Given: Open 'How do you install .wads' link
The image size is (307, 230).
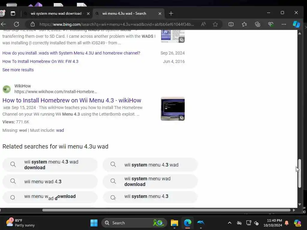Looking at the screenshot, I should pyautogui.click(x=71, y=53).
